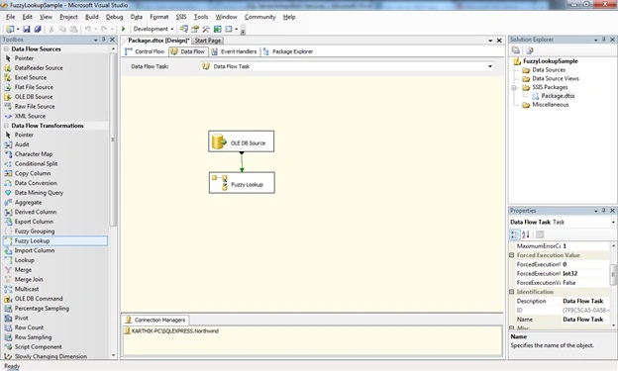
Task: Open the Data Flow Task combo box
Action: tap(490, 66)
